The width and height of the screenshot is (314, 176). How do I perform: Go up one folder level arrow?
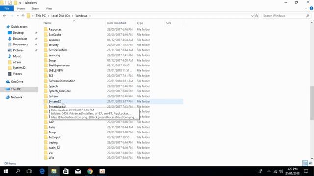[23, 16]
